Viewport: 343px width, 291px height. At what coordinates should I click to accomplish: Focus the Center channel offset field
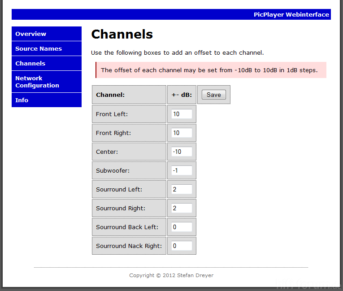point(182,152)
